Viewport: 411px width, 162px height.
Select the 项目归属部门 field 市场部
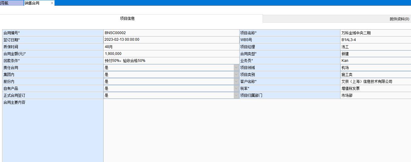pyautogui.click(x=376, y=95)
